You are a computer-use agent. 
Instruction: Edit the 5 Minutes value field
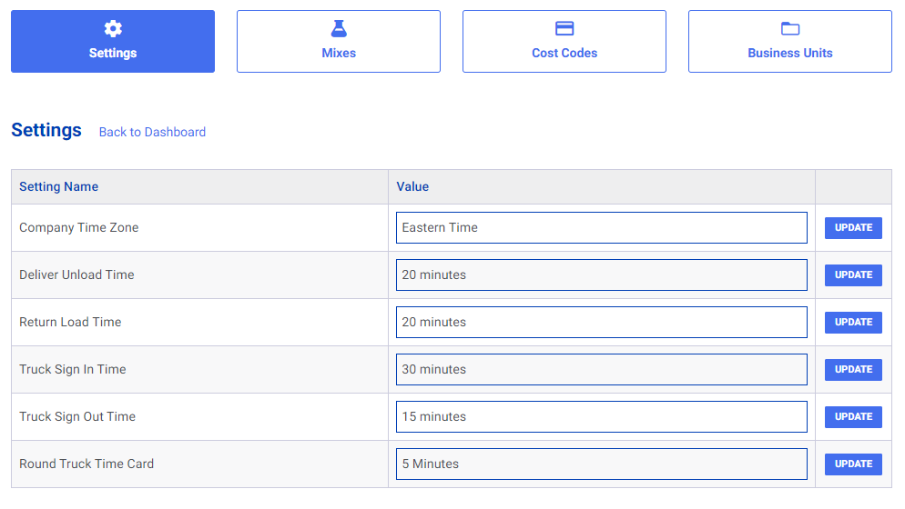point(602,464)
